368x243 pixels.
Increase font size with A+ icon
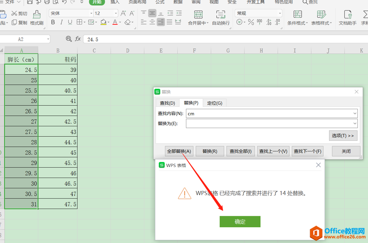pyautogui.click(x=123, y=13)
